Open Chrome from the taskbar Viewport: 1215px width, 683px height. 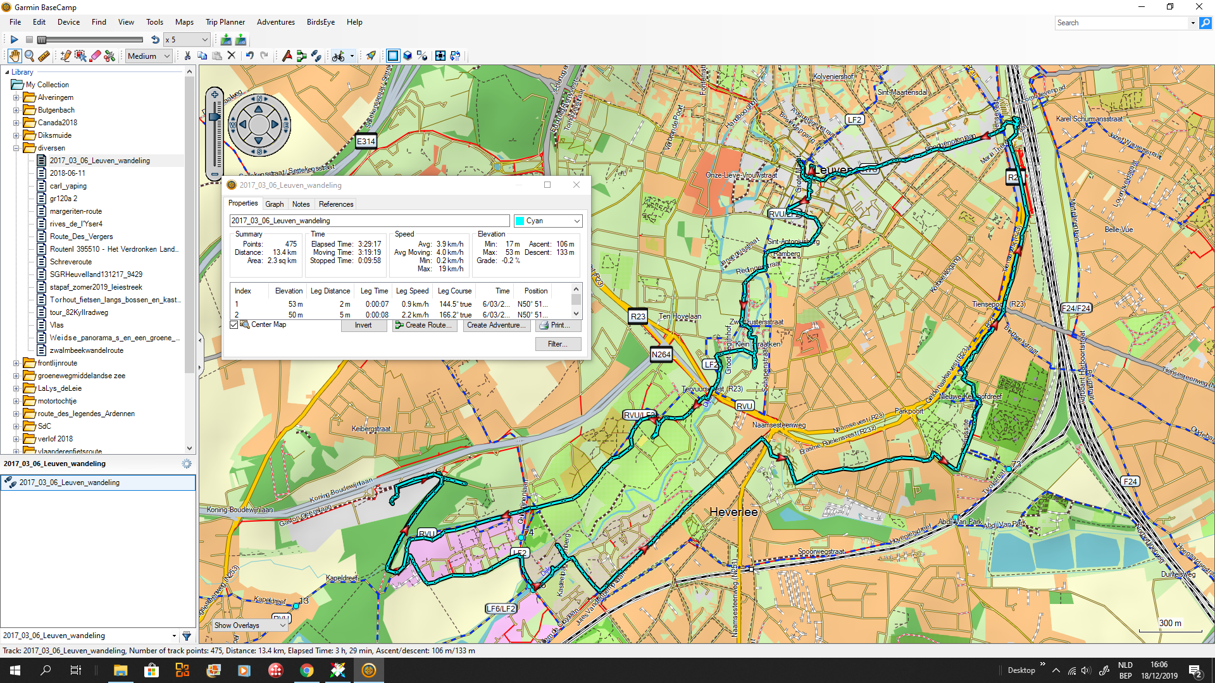coord(307,670)
